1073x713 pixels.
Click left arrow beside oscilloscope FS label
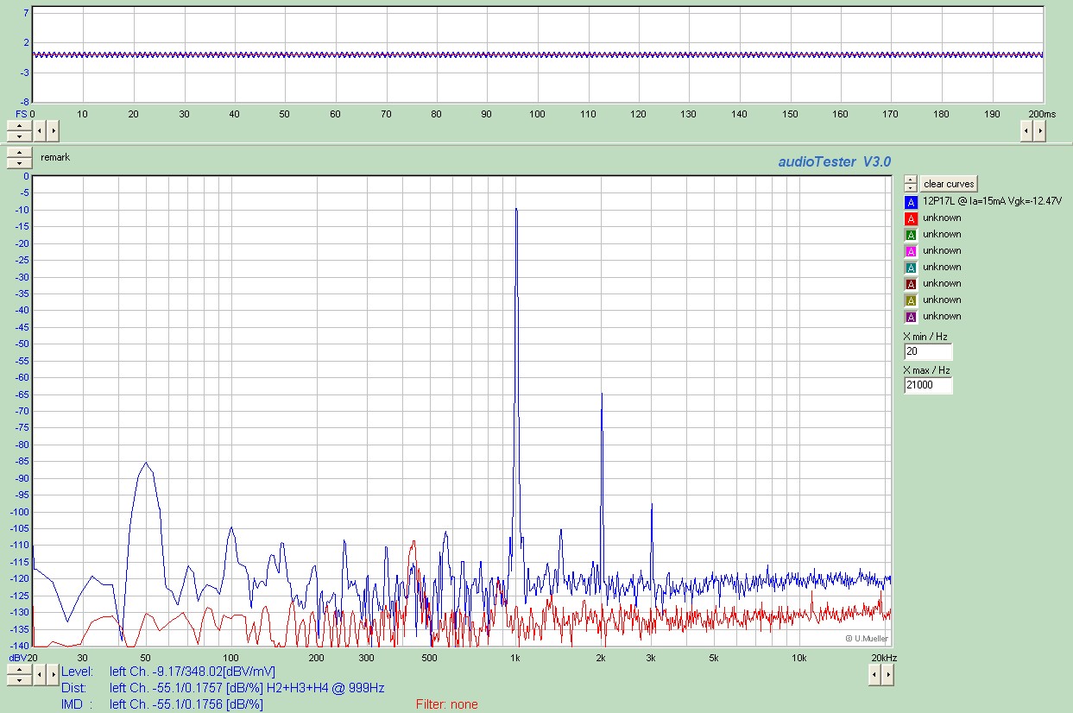pyautogui.click(x=39, y=131)
